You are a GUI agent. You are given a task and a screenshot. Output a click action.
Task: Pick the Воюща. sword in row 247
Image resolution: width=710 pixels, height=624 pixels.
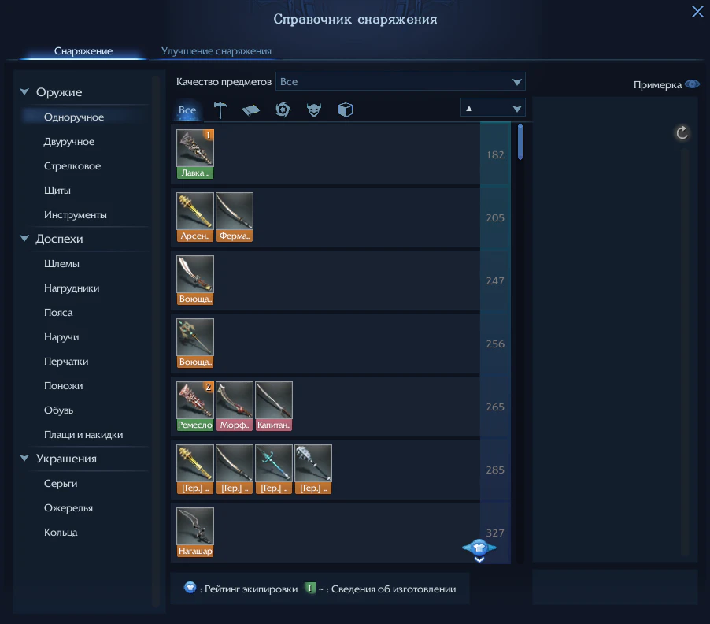tap(195, 280)
